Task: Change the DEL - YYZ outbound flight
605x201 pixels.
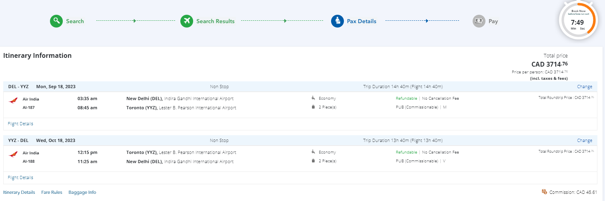Action: coord(584,87)
